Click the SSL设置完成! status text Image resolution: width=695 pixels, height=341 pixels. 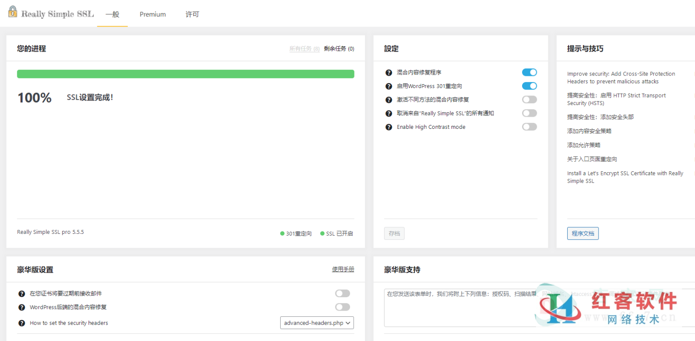pos(90,98)
